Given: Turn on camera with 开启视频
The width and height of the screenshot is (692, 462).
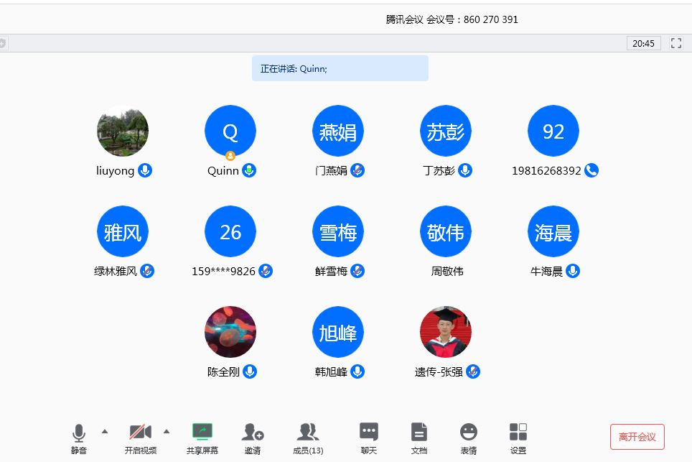Looking at the screenshot, I should click(141, 438).
